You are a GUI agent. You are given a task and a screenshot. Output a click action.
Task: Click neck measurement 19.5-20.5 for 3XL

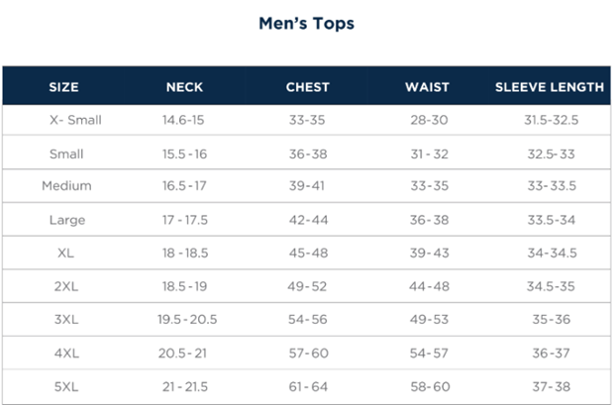point(187,319)
